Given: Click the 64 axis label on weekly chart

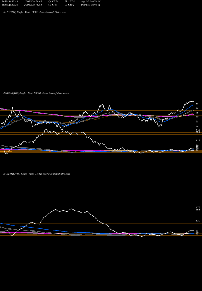Looking at the screenshot, I should pyautogui.click(x=197, y=126).
